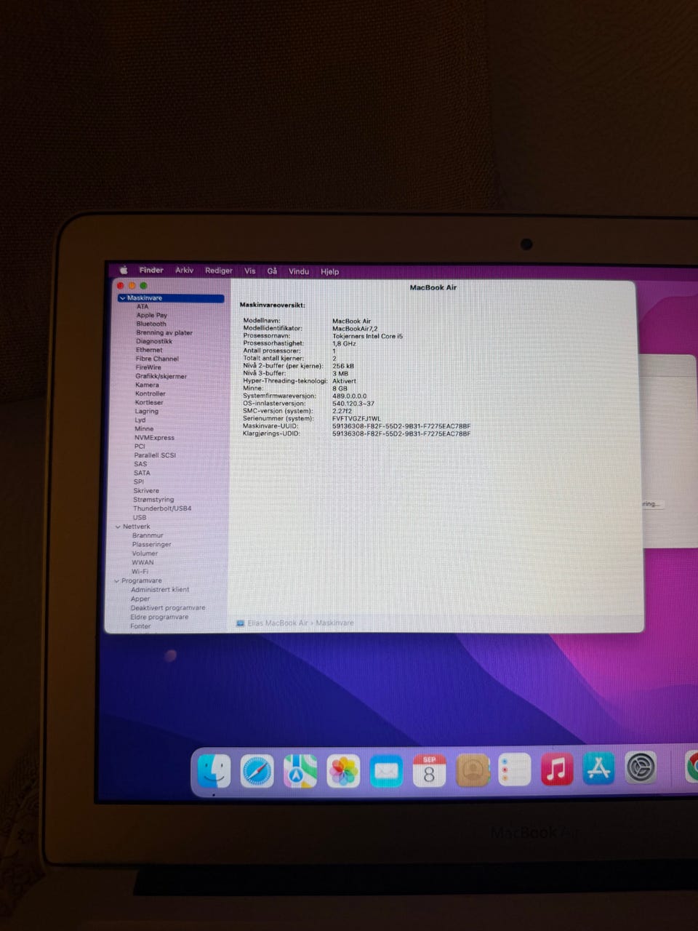The width and height of the screenshot is (698, 931).
Task: Select Kamera in the sidebar
Action: coord(147,385)
